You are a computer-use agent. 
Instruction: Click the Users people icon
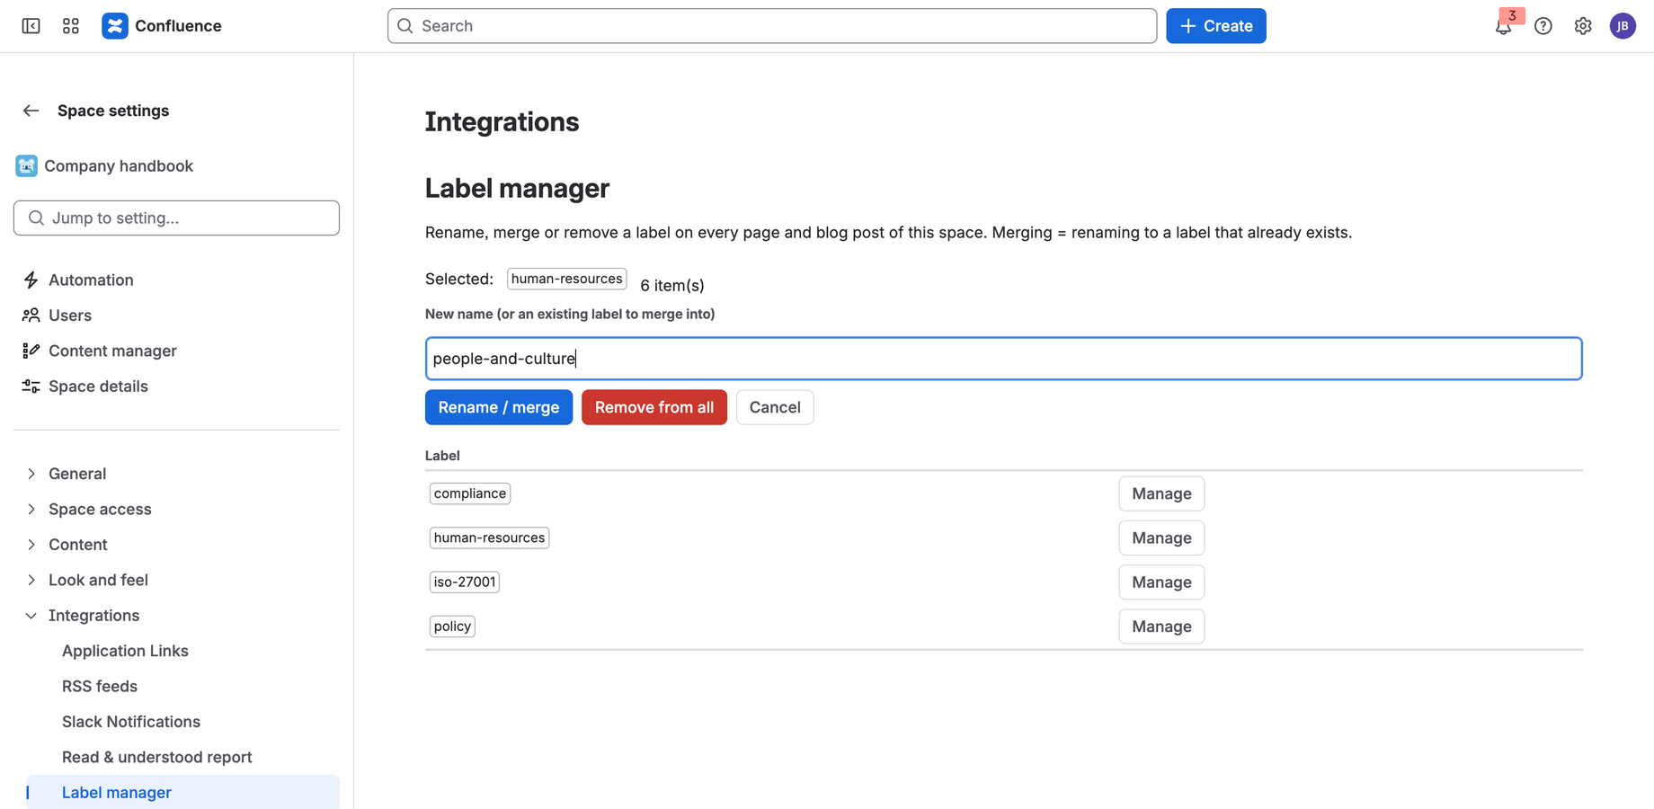point(31,316)
